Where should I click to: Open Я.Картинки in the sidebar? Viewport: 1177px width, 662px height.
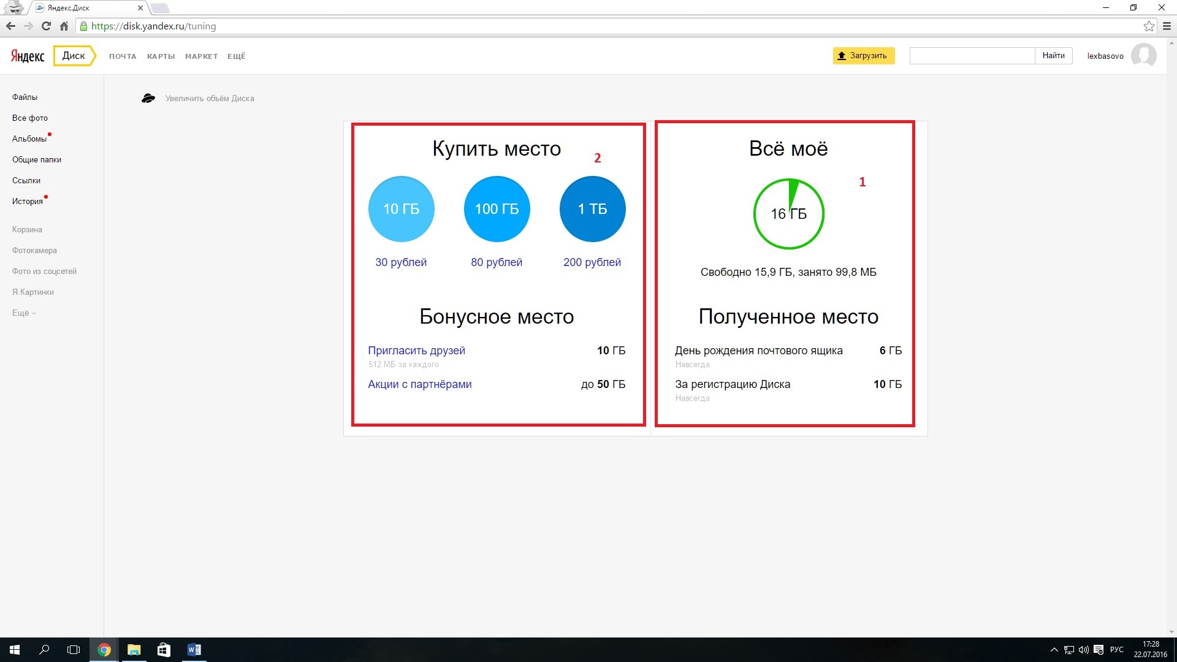point(33,292)
